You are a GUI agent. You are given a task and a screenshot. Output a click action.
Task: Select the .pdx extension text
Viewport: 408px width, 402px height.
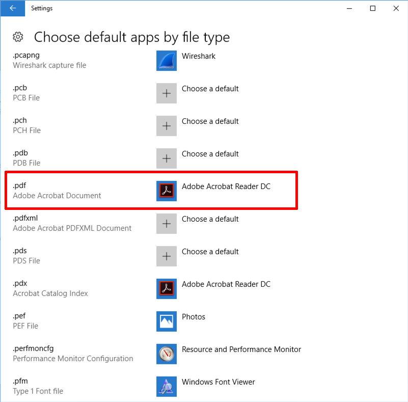tap(20, 283)
